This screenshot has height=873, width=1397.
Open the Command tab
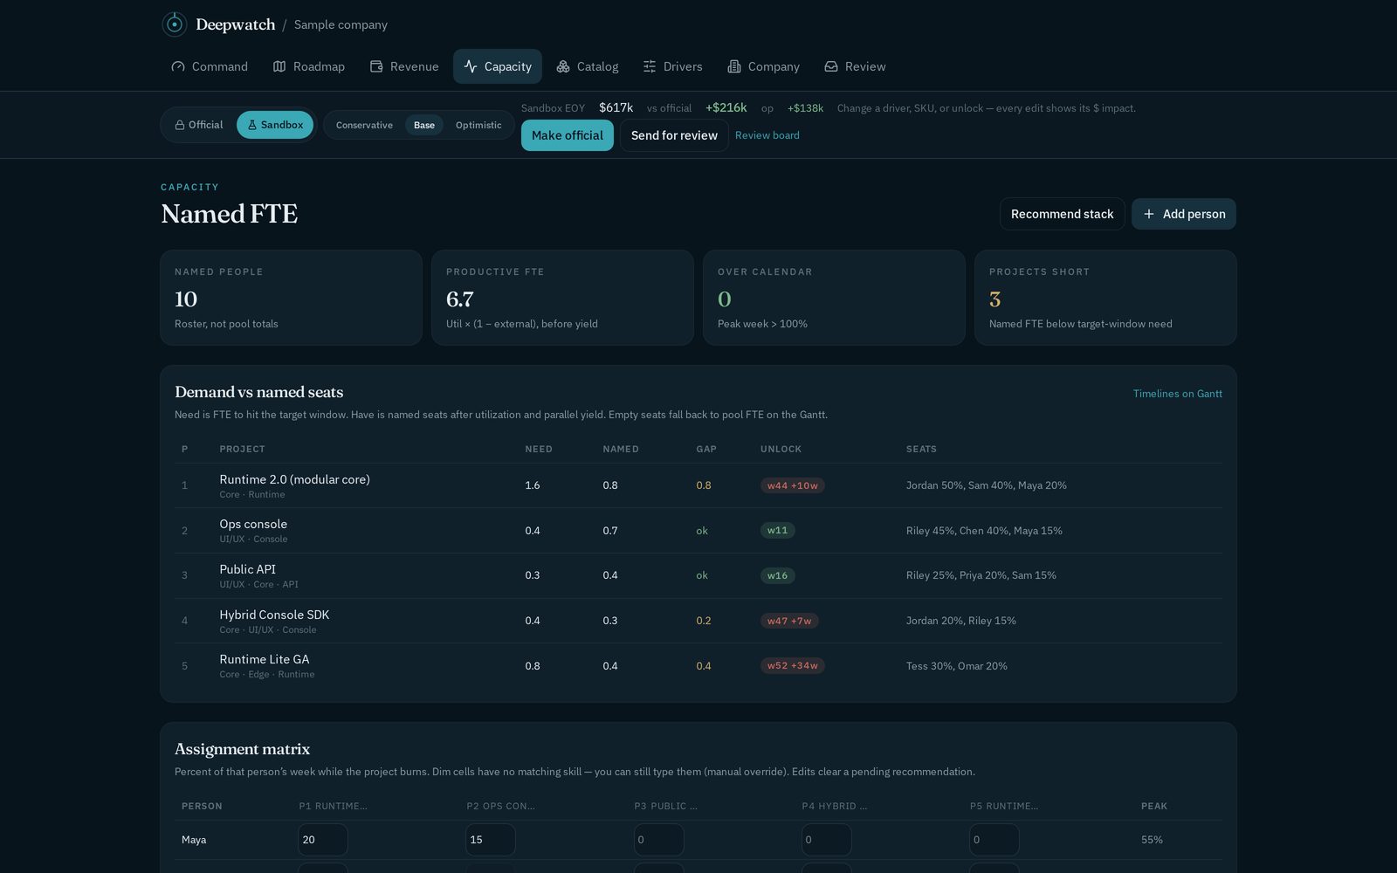[x=210, y=66]
